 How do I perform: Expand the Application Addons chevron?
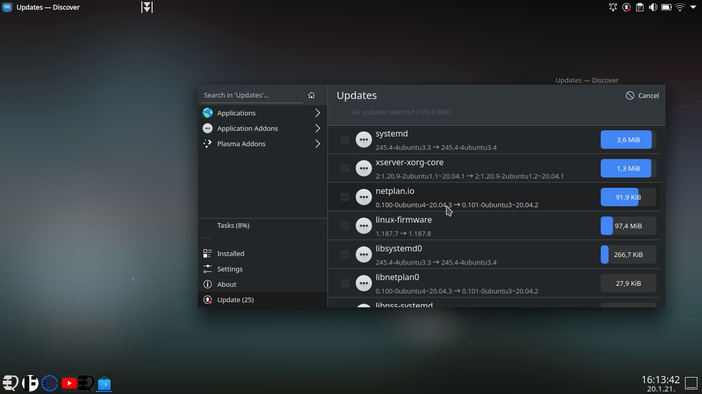tap(318, 128)
